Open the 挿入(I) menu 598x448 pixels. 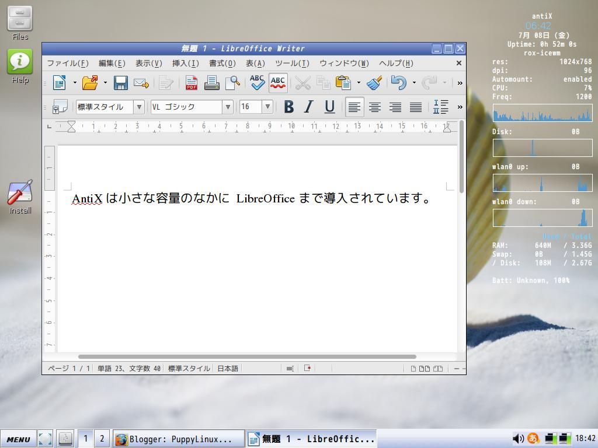pos(185,63)
